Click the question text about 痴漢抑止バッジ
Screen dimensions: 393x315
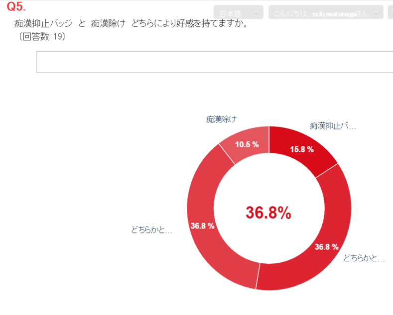pyautogui.click(x=131, y=24)
